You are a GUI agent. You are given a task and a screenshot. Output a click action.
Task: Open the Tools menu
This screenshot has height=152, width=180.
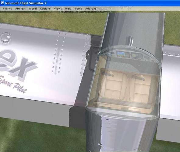(78, 9)
